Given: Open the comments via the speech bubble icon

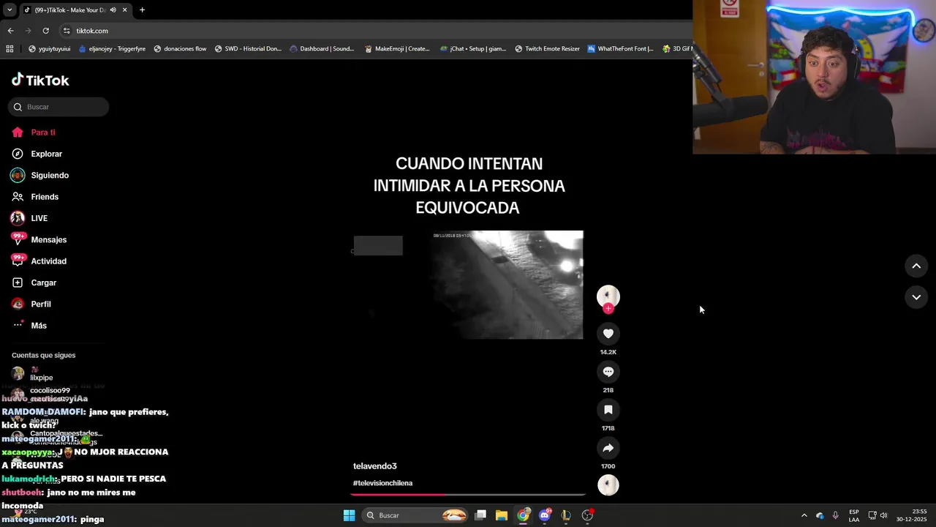Looking at the screenshot, I should coord(608,372).
